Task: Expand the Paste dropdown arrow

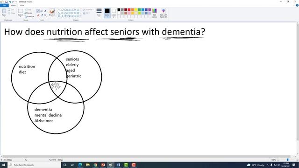Action: point(4,17)
